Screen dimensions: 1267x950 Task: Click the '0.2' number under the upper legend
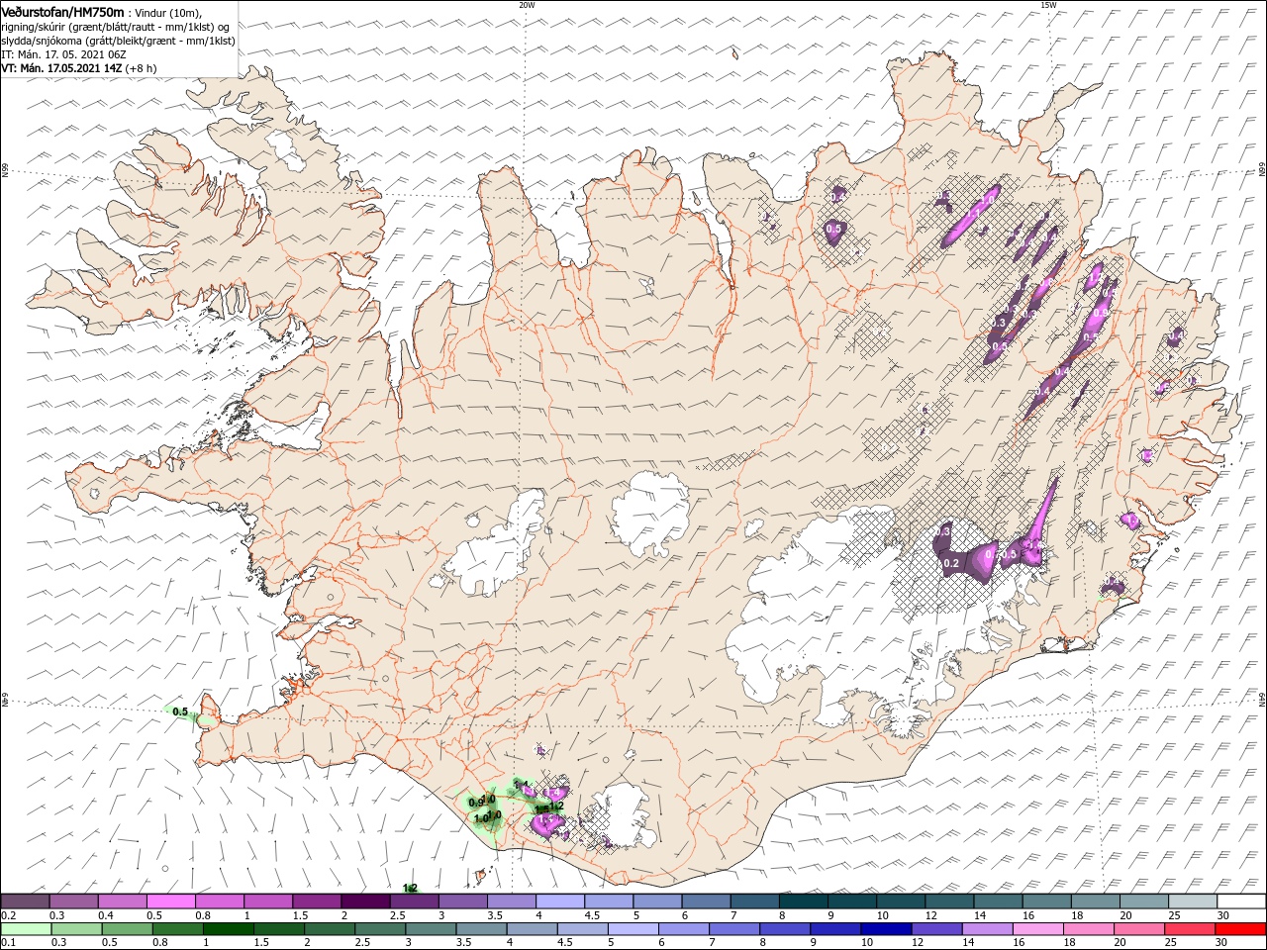9,915
